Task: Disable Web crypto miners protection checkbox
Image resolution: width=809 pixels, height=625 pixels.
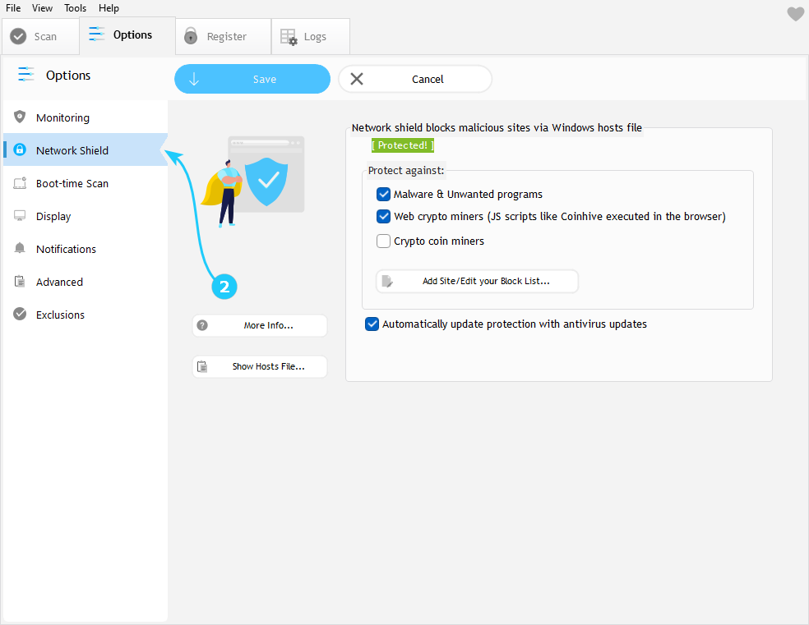Action: (383, 217)
